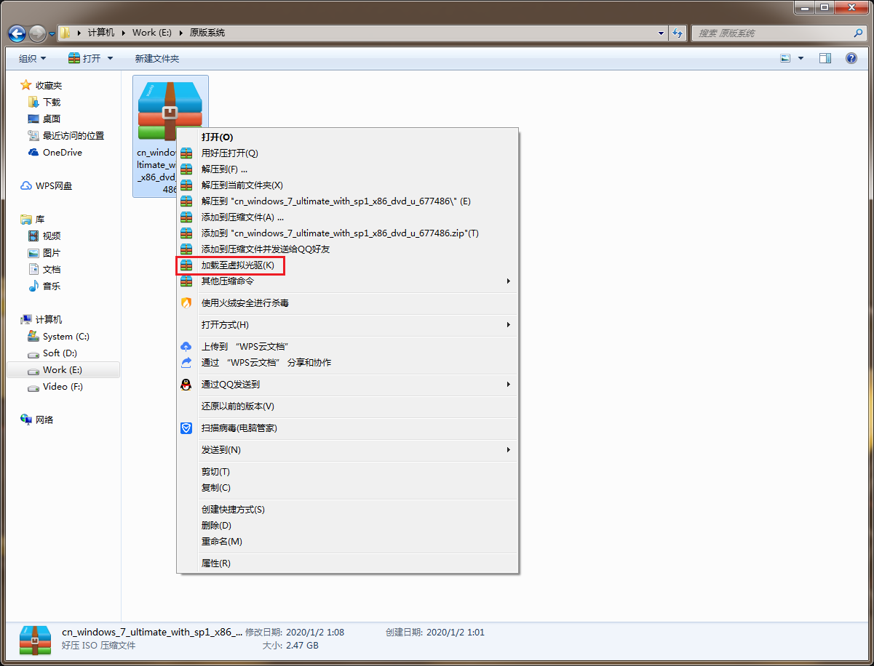The height and width of the screenshot is (666, 874).
Task: Extract to cn_windows_7 folder (E) entry
Action: tap(348, 201)
